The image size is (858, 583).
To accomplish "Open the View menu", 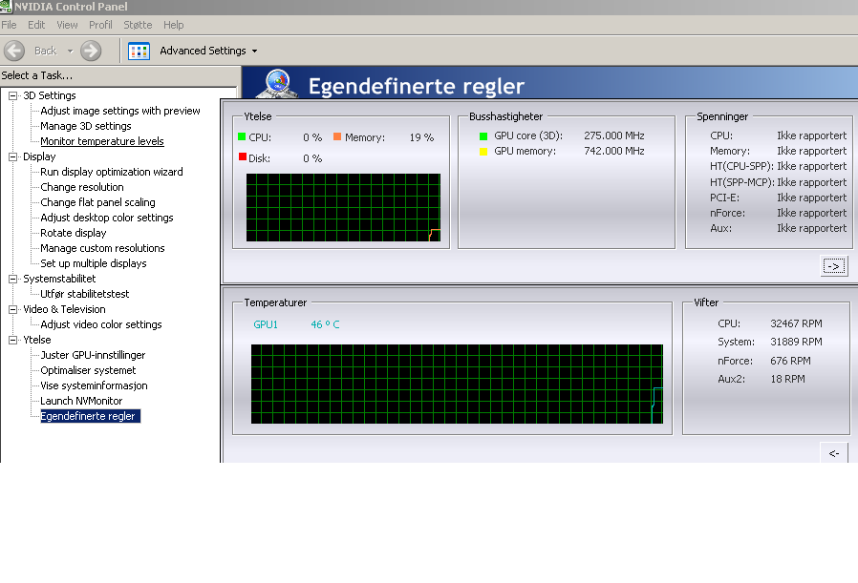I will pyautogui.click(x=67, y=25).
